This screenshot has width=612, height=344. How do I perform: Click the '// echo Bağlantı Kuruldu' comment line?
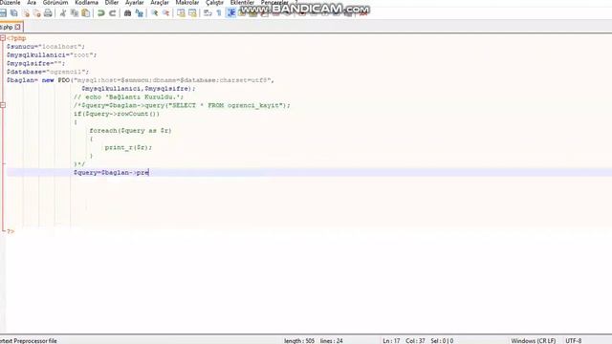coord(128,97)
